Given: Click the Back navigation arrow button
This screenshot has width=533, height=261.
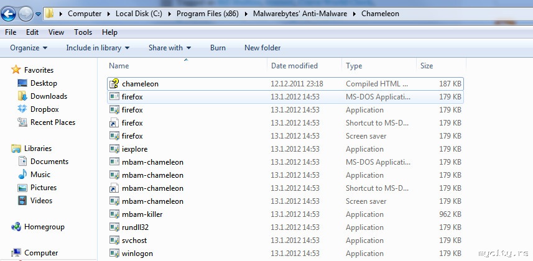Looking at the screenshot, I should tap(9, 14).
